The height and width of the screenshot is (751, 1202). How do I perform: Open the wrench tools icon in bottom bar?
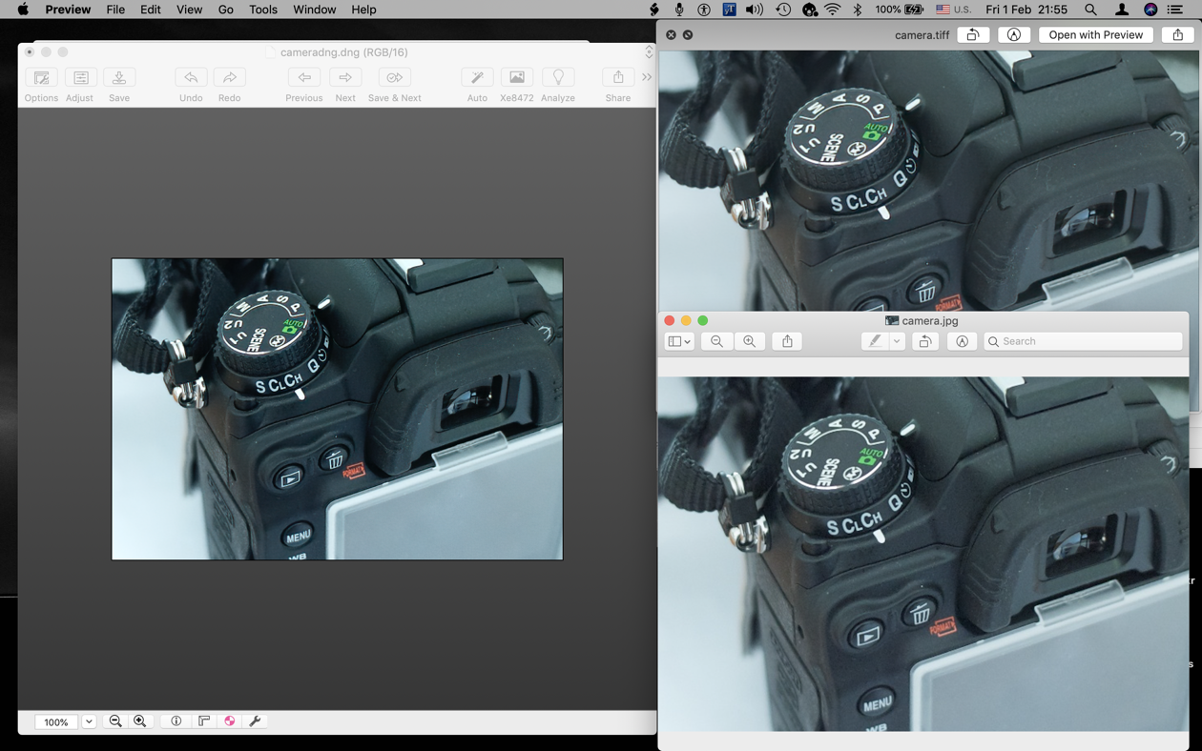click(x=255, y=721)
